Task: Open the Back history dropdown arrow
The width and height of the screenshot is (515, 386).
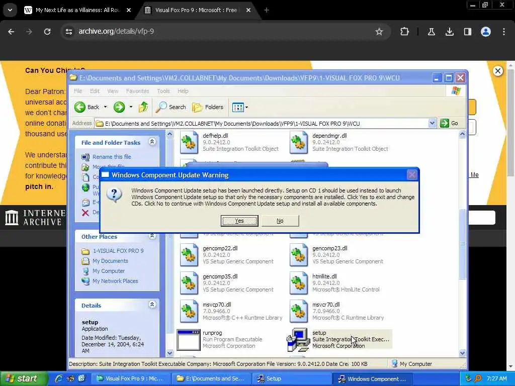Action: 106,107
